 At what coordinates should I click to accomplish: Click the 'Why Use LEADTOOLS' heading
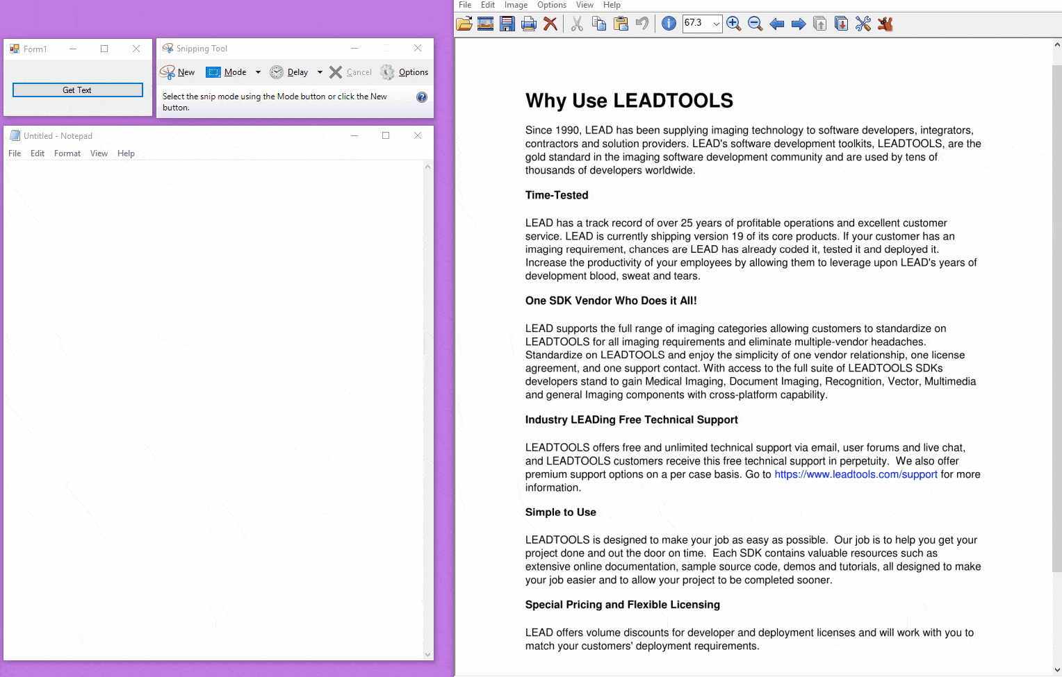tap(629, 101)
